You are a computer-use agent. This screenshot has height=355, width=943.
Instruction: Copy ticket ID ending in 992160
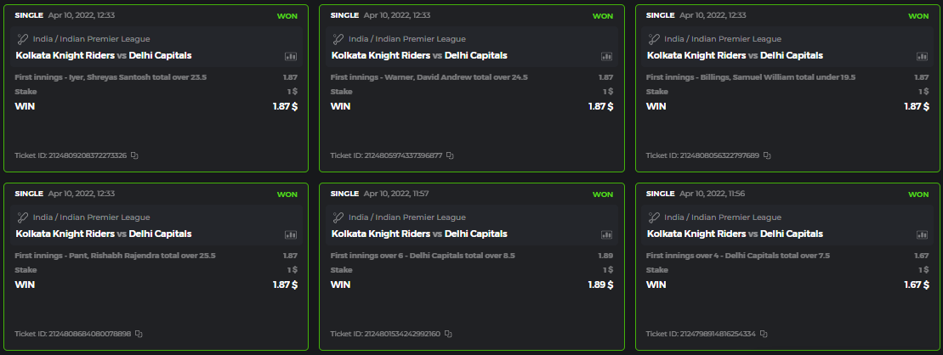pyautogui.click(x=448, y=334)
